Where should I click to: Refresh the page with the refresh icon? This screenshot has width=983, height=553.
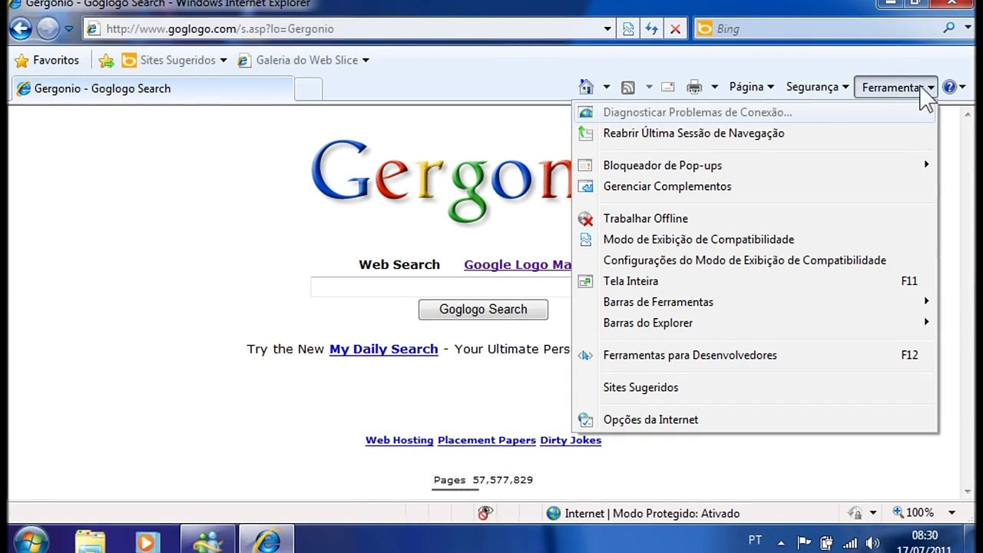(x=651, y=29)
